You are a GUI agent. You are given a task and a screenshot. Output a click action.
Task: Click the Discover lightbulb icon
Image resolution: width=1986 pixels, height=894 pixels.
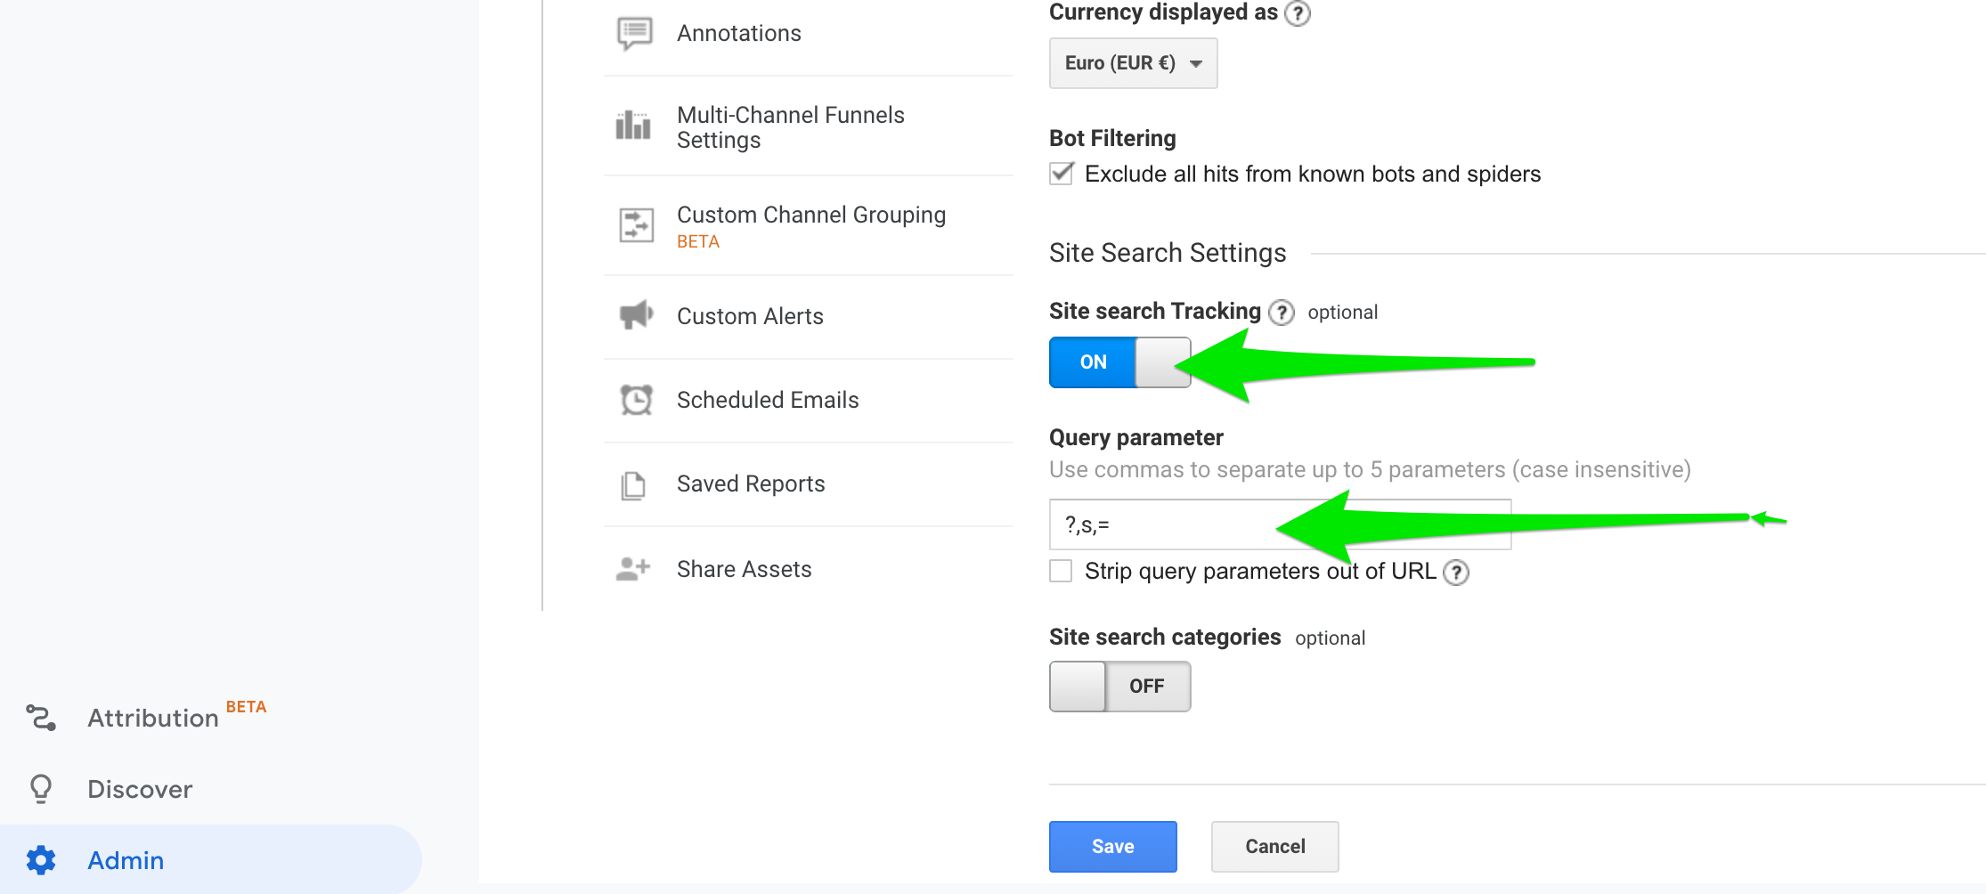pyautogui.click(x=41, y=789)
